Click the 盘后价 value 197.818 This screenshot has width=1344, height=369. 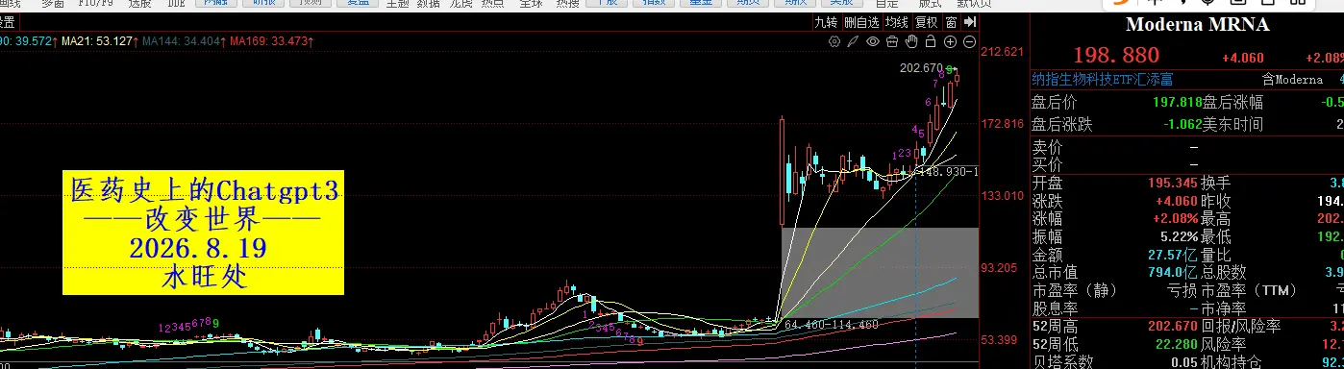click(x=1177, y=102)
